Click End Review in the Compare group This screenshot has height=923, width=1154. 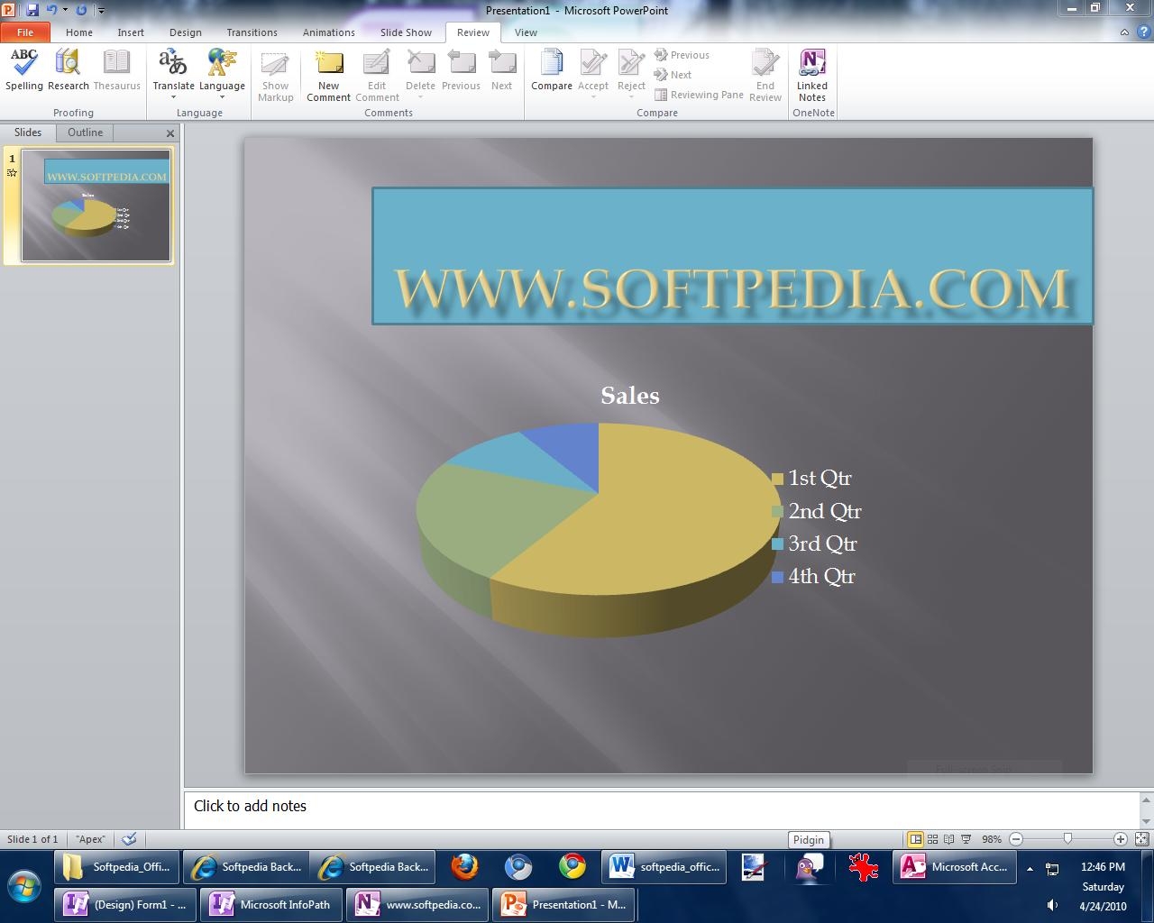pos(765,76)
